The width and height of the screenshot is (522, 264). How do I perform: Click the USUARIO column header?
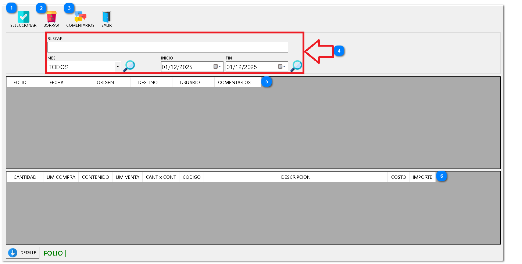coord(190,82)
